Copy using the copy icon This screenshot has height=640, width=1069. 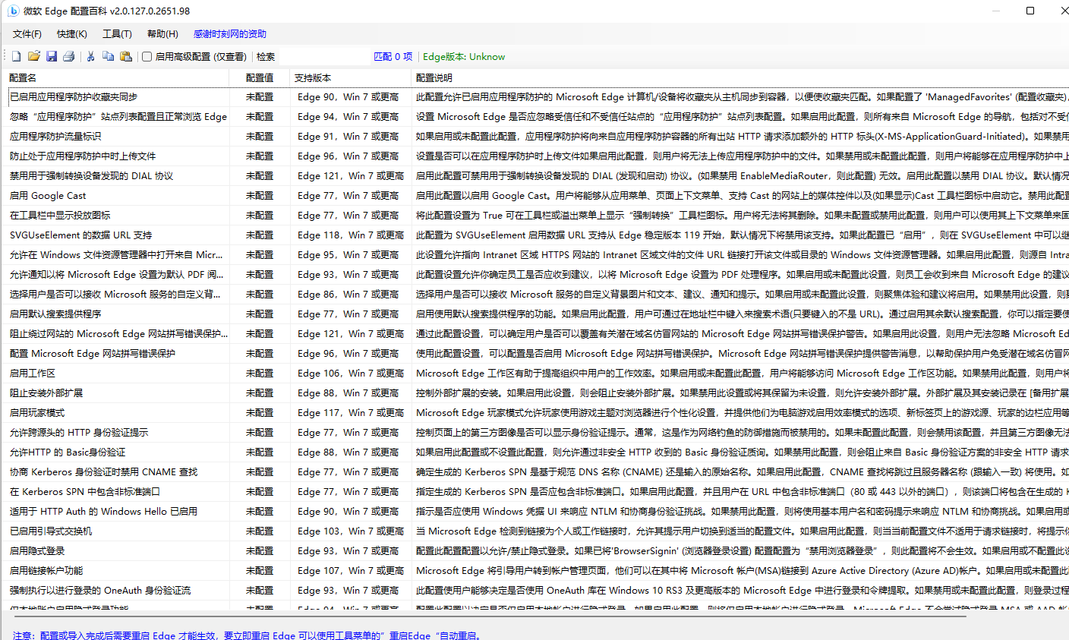pos(106,55)
